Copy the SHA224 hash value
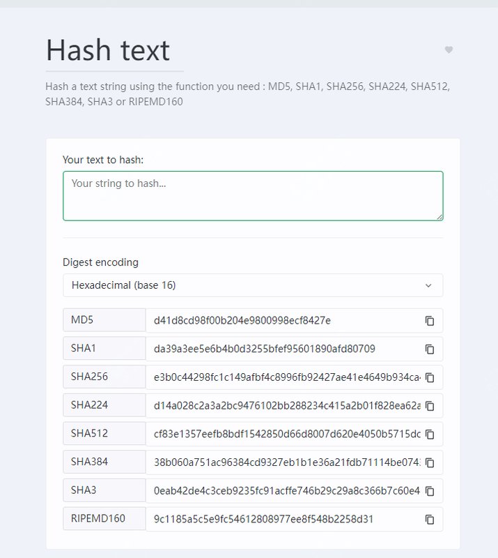Screen dimensions: 498x558 430,405
